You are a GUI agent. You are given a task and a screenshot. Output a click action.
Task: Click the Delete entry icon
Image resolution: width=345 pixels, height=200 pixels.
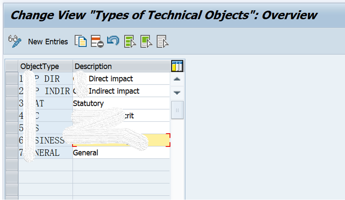(97, 41)
